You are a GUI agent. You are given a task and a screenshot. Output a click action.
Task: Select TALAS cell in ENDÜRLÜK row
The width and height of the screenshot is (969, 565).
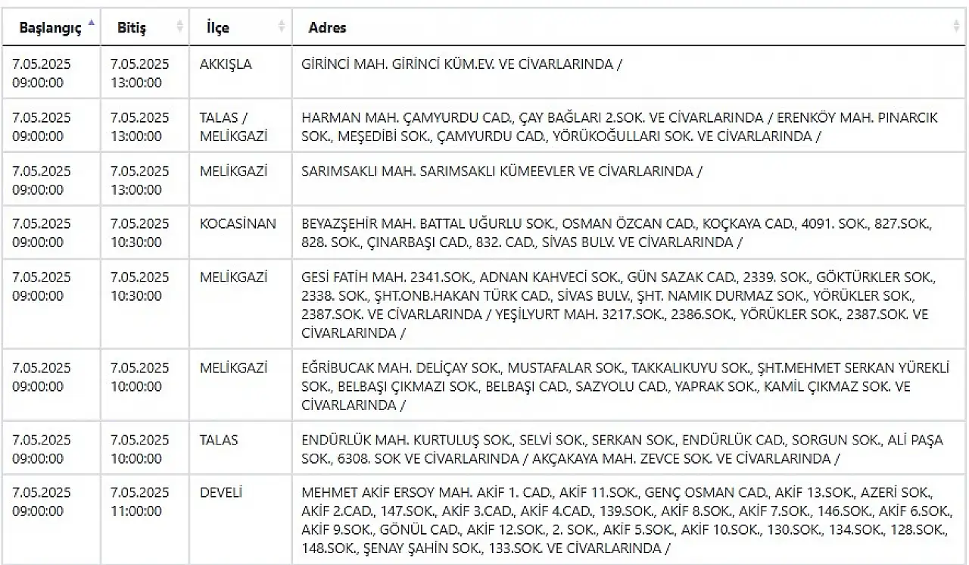pyautogui.click(x=241, y=448)
